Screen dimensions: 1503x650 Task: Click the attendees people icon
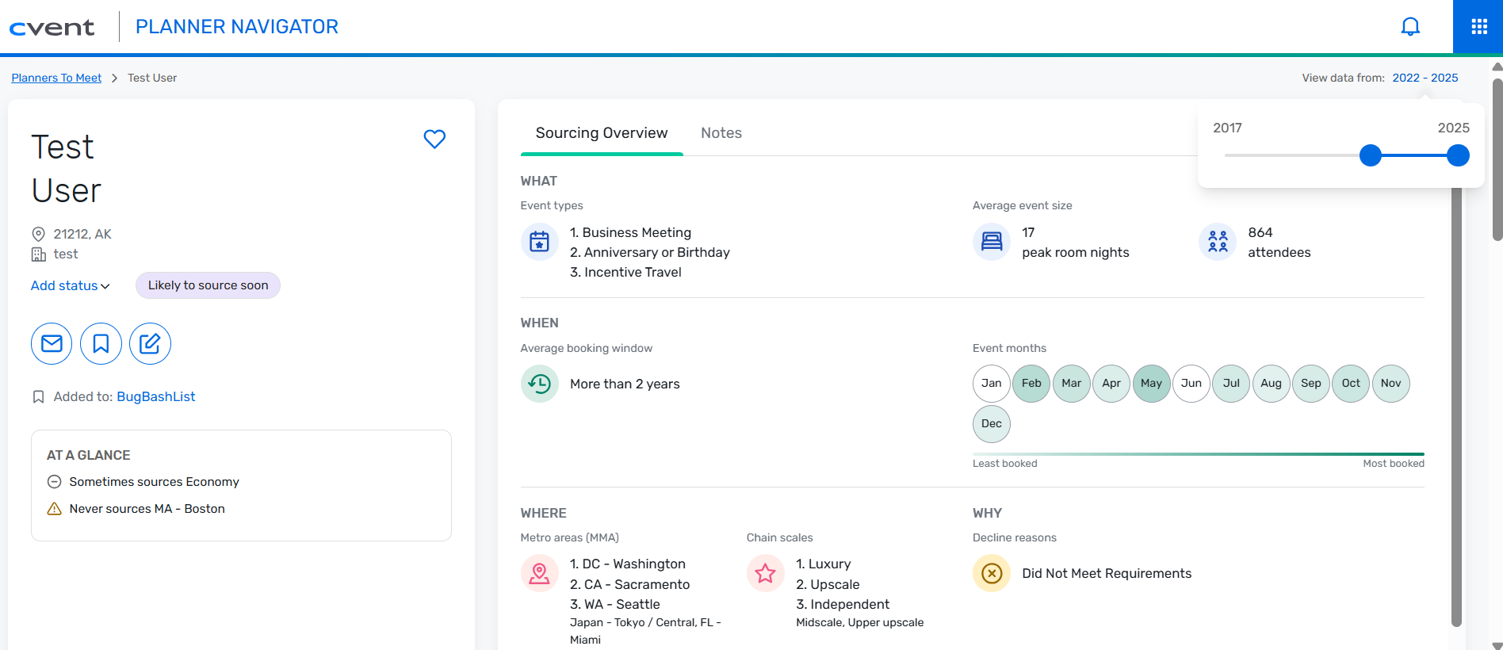click(1218, 242)
